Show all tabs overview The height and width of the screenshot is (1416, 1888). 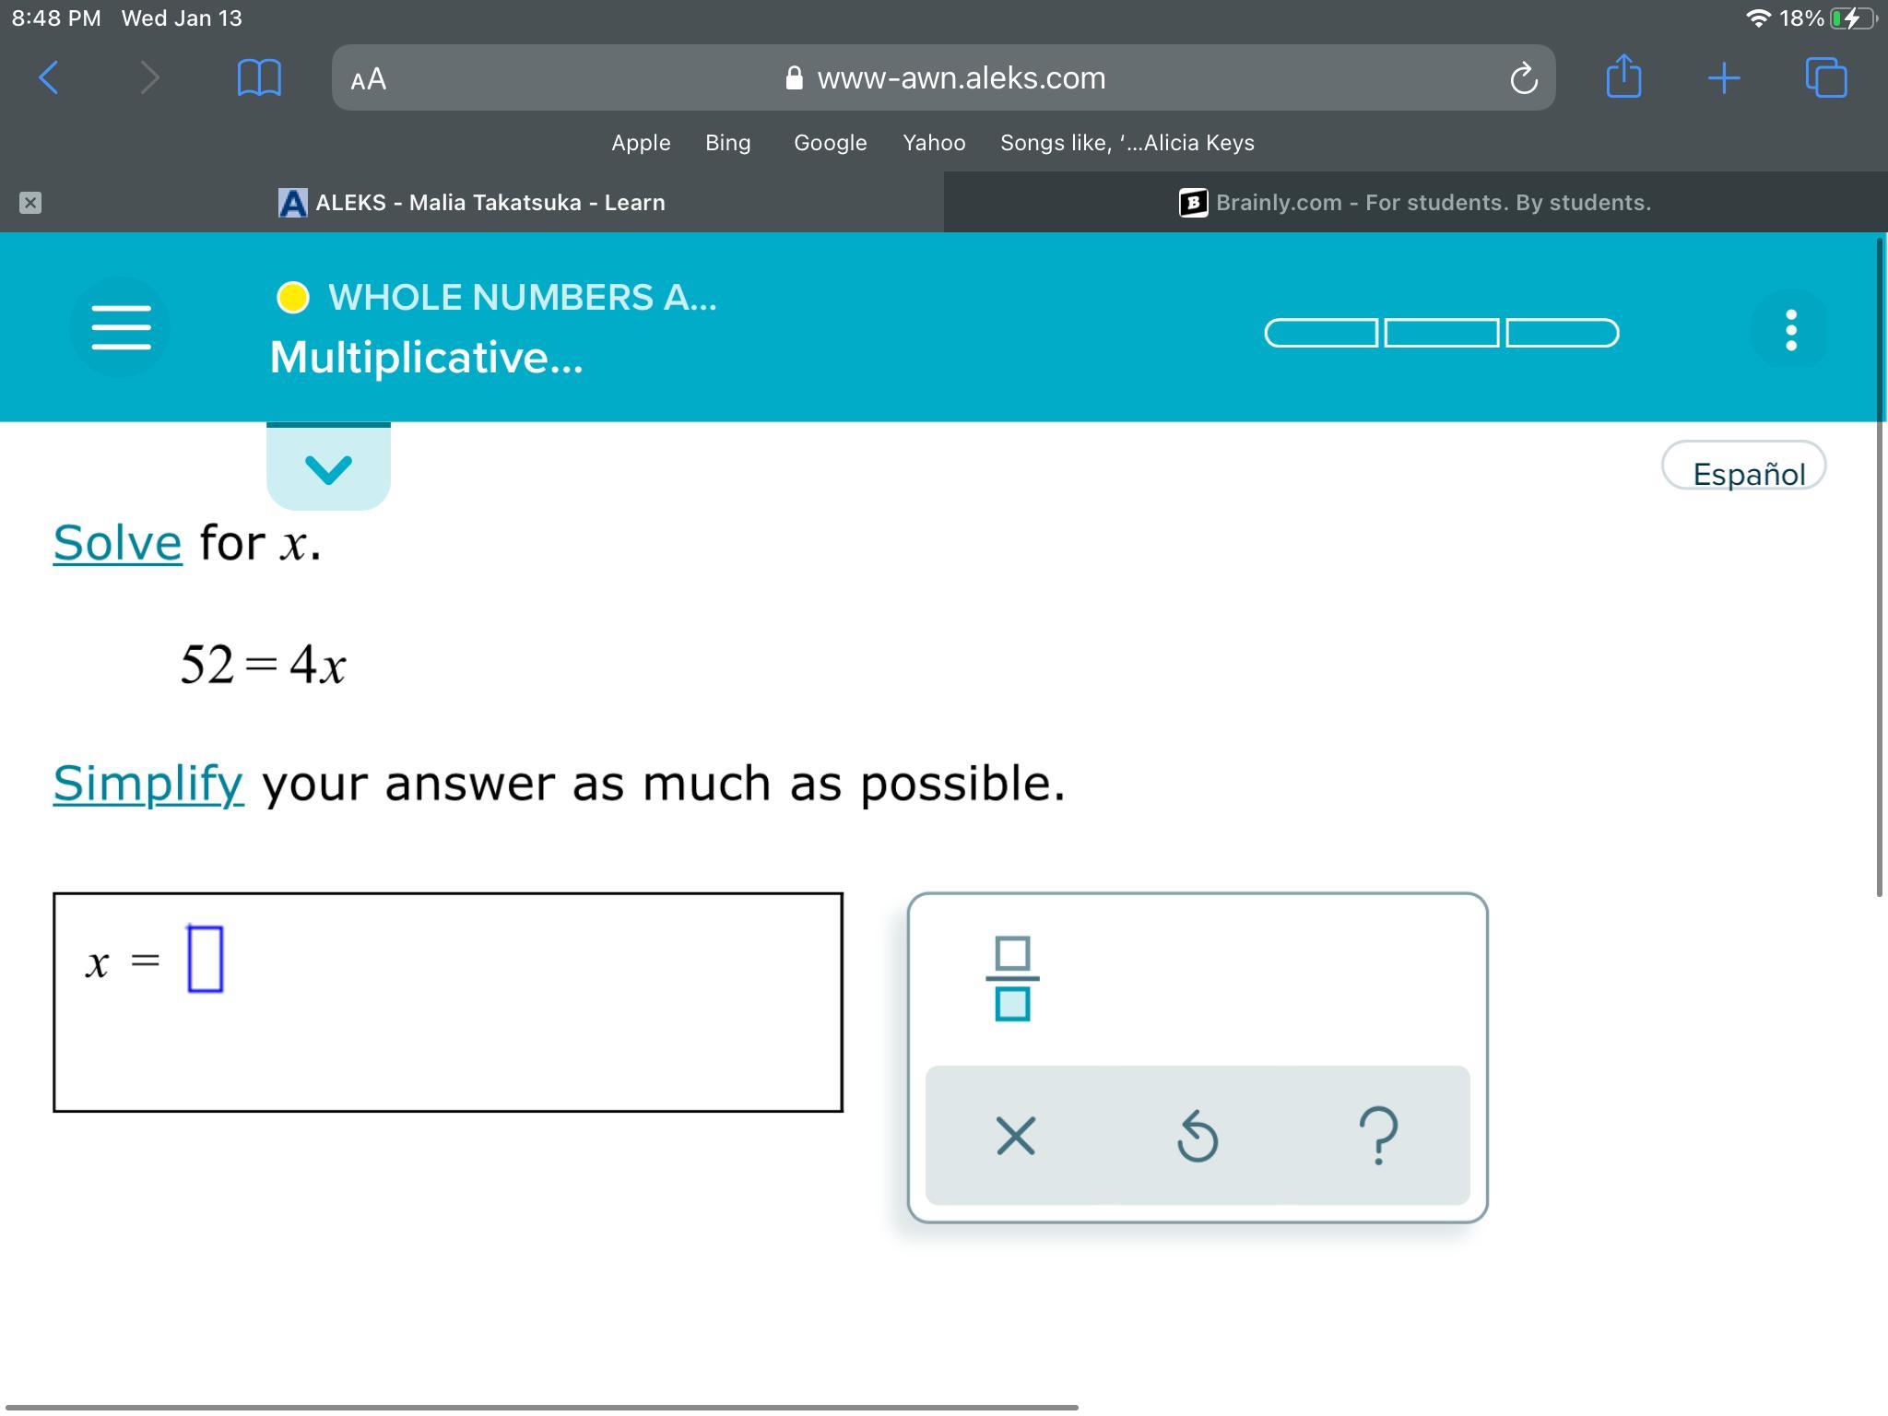(x=1825, y=77)
